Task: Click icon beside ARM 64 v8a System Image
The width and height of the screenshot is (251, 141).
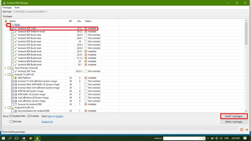Action: 15,91
